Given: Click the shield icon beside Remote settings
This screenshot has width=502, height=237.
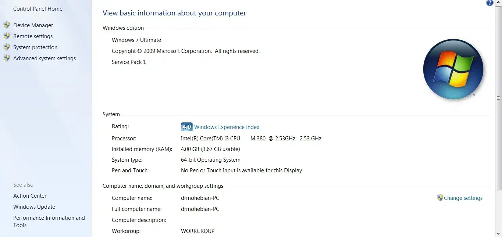Looking at the screenshot, I should [7, 36].
